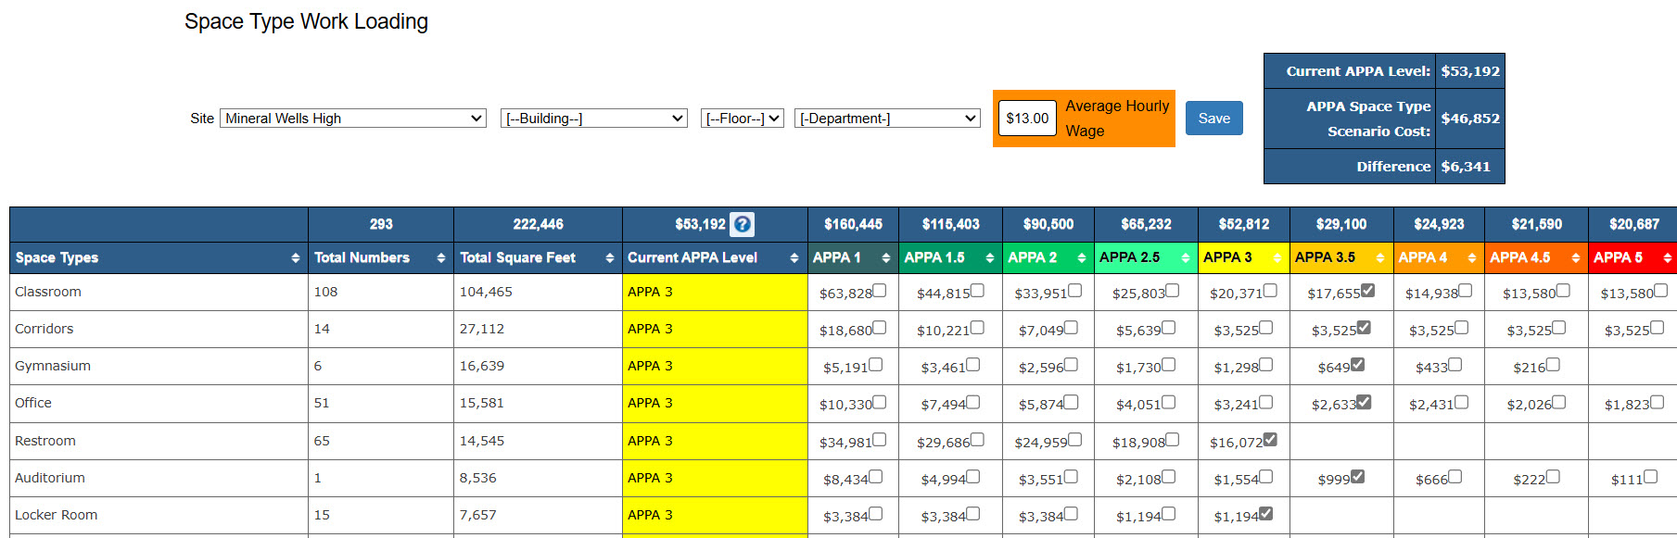This screenshot has height=538, width=1677.
Task: Click the 222,446 total square feet value
Action: pyautogui.click(x=538, y=224)
